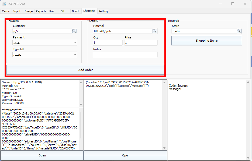Focus the Price input field
Image resolution: width=252 pixels, height=161 pixels.
(141, 43)
